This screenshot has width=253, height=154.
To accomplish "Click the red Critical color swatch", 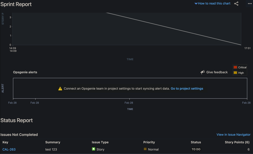I will click(x=236, y=67).
